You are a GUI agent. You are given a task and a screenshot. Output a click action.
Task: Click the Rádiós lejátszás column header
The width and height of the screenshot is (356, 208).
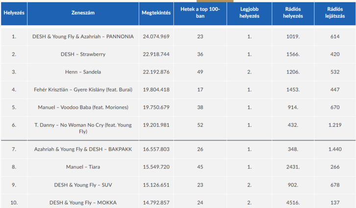pos(335,13)
